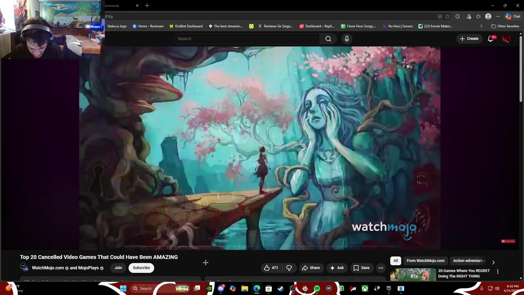Open YouTube notifications bell
524x295 pixels.
pos(490,39)
